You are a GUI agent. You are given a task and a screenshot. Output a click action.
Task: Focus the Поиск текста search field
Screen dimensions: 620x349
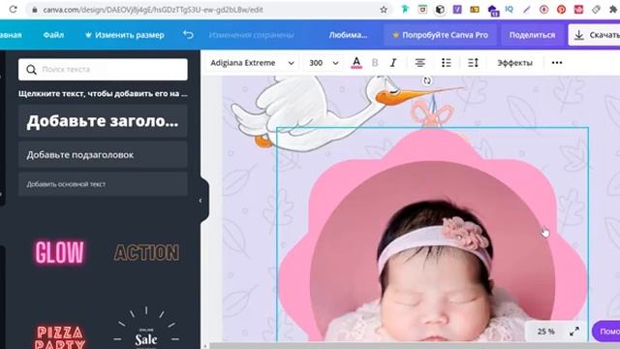(x=103, y=69)
